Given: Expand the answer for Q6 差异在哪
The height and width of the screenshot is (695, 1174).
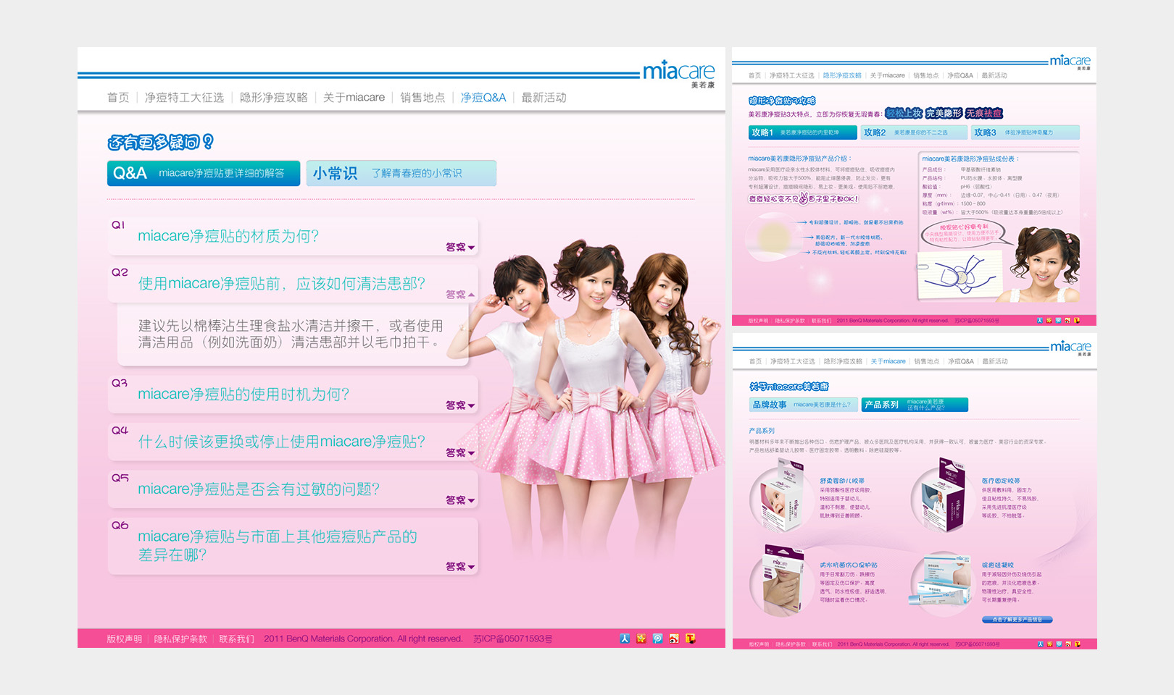Looking at the screenshot, I should coord(460,567).
